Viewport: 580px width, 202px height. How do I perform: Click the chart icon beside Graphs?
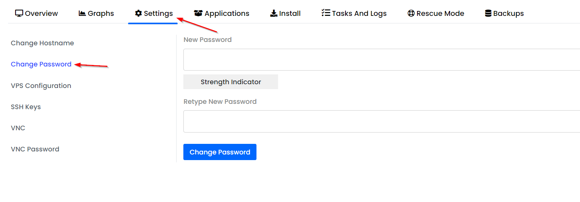82,13
